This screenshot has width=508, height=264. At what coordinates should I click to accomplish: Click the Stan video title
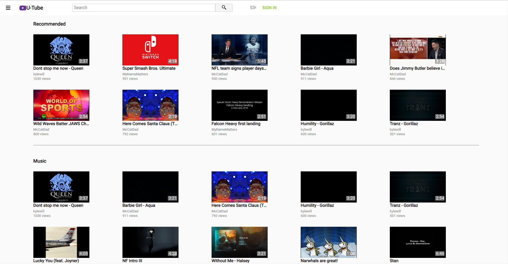[394, 261]
